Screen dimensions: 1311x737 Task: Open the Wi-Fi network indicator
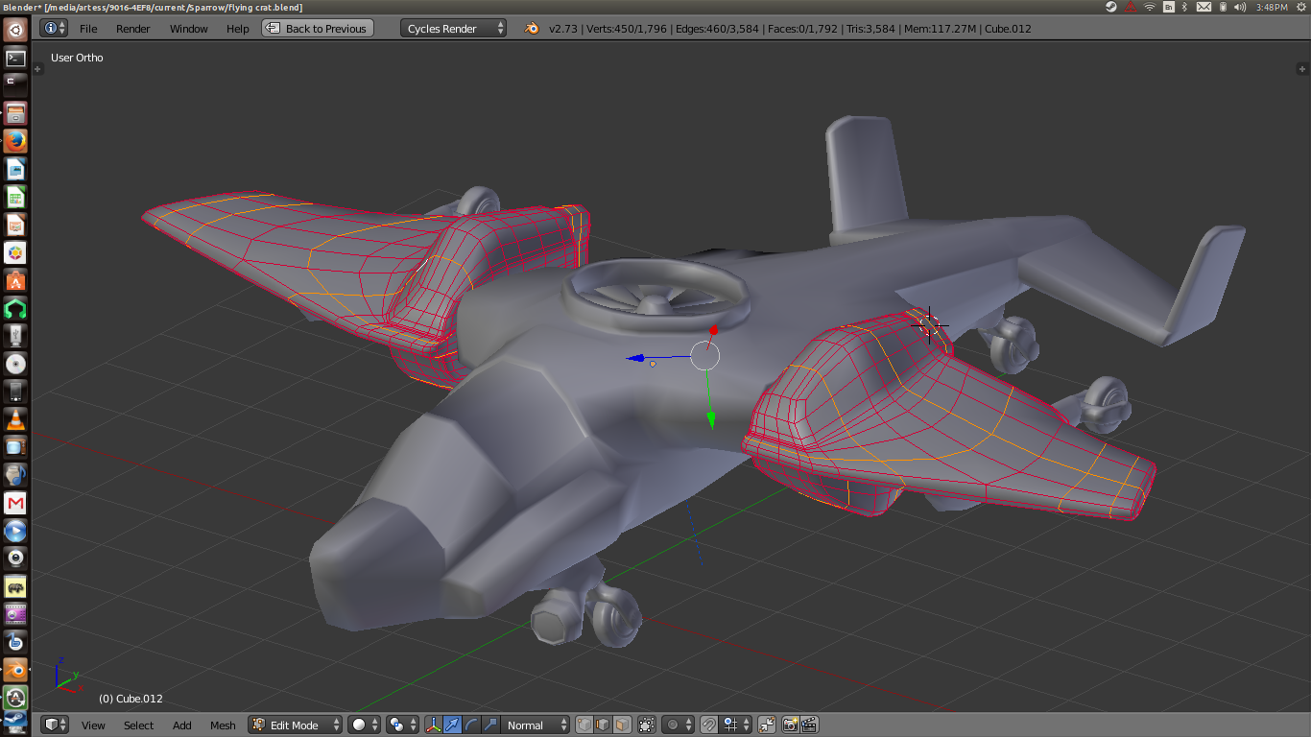coord(1150,7)
